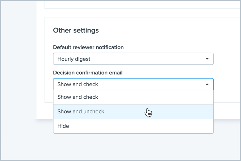241x161 pixels.
Task: Pick "Show and check" in the dropdown list
Action: 78,97
